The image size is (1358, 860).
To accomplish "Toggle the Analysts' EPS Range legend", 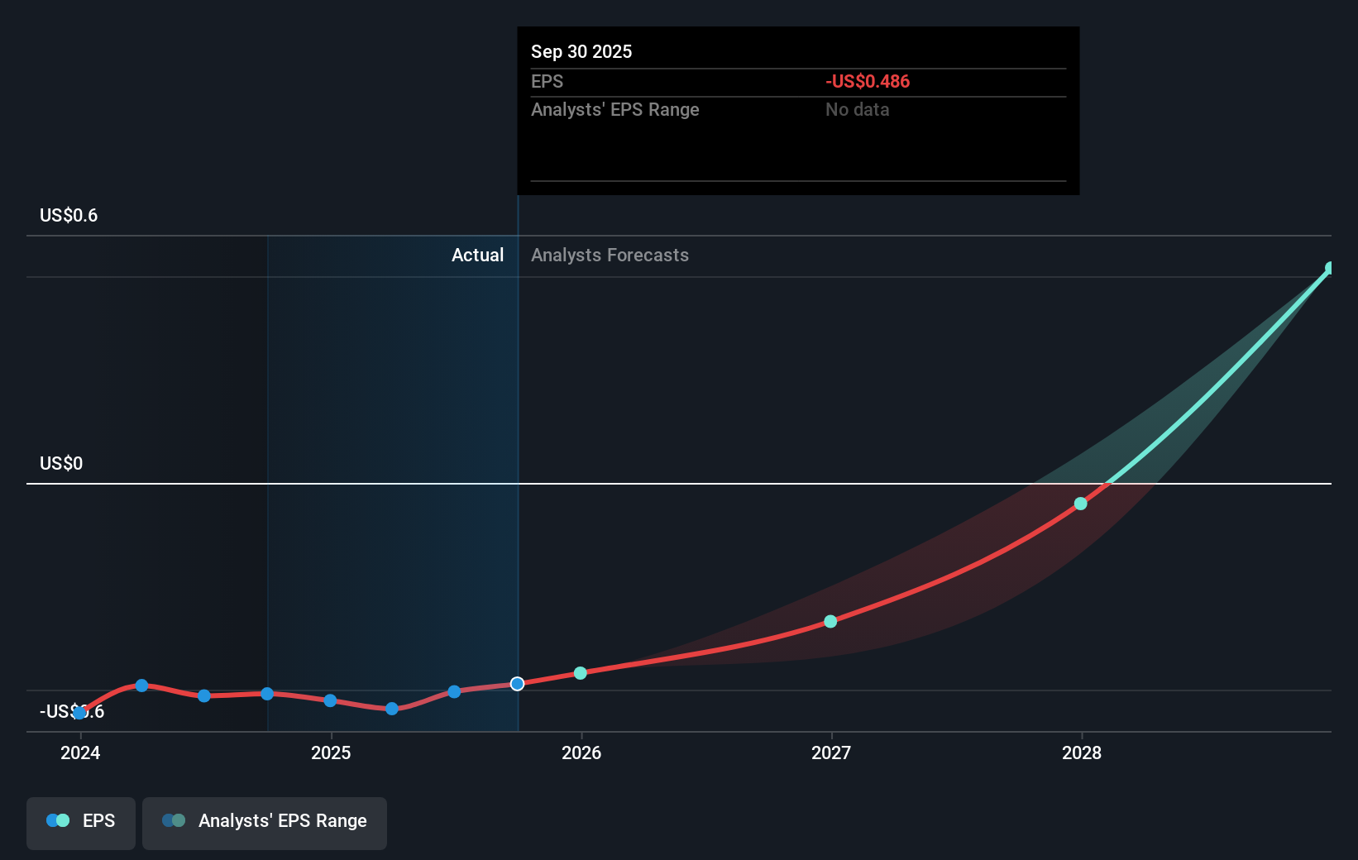I will coord(265,823).
